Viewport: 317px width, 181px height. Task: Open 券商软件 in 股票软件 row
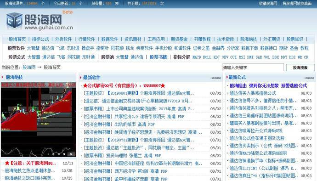coord(145,48)
